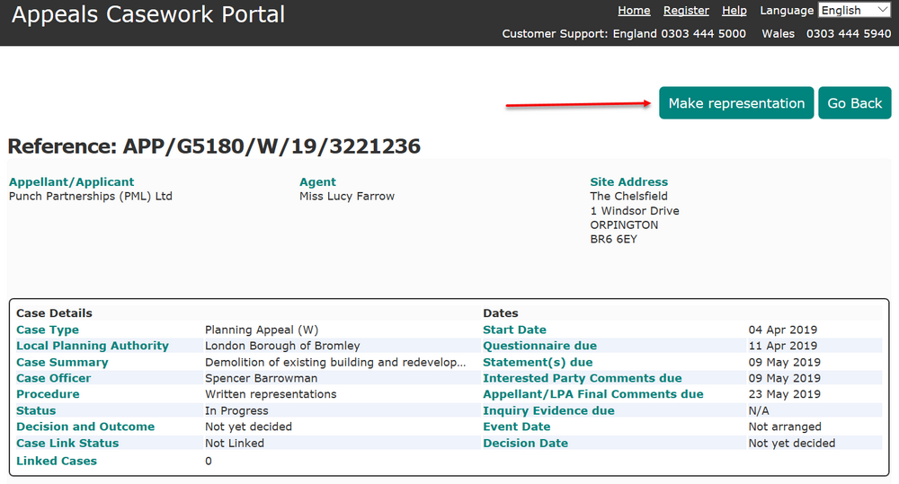Open the Language dropdown showing English
Screen dimensions: 899x484
pos(854,10)
